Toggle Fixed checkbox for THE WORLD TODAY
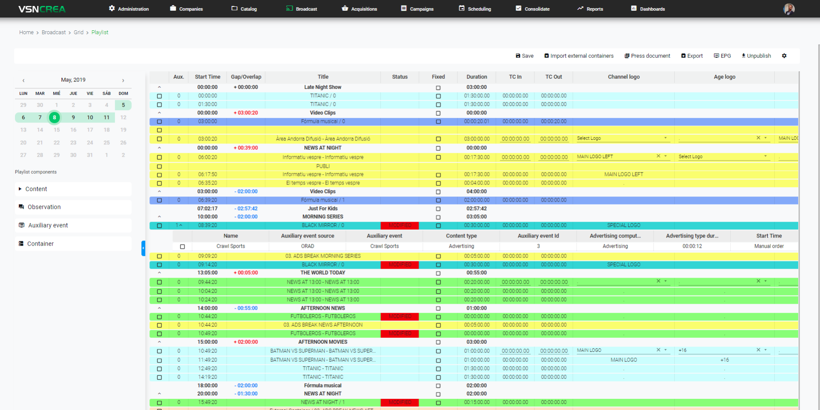 (x=438, y=273)
